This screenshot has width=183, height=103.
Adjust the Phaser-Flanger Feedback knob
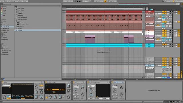pos(61,97)
